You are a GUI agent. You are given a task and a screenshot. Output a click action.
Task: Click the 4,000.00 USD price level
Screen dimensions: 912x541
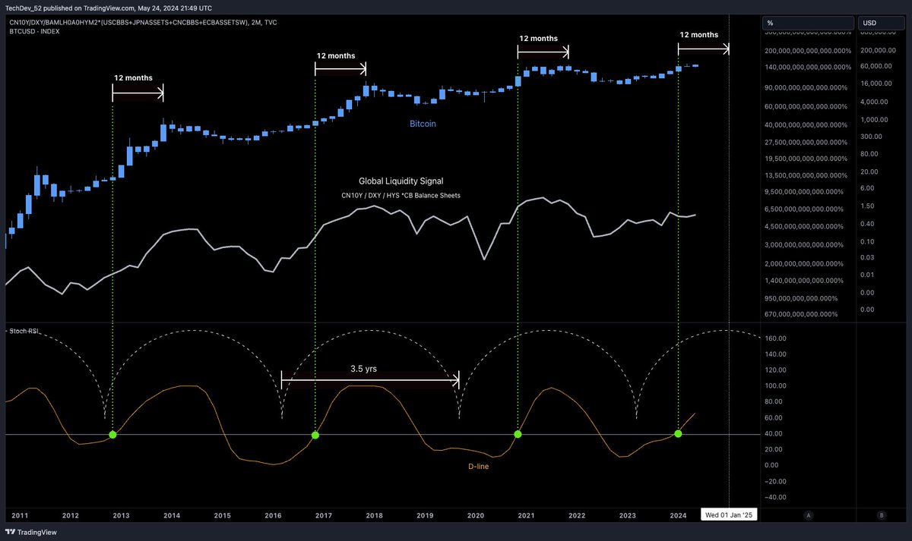click(872, 102)
